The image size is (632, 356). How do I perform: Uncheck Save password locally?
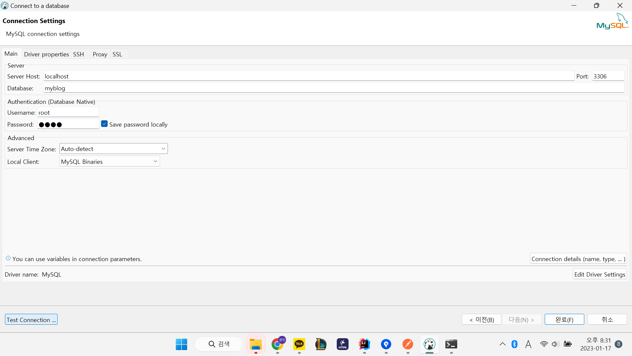(104, 124)
